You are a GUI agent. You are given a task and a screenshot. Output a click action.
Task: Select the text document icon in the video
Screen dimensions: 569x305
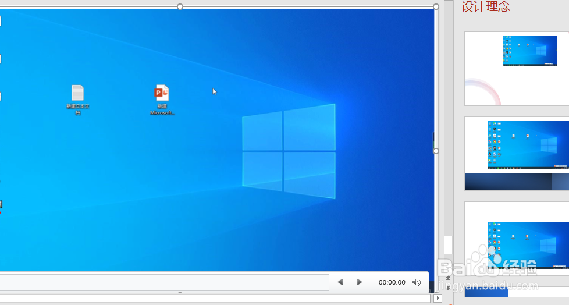click(x=77, y=100)
